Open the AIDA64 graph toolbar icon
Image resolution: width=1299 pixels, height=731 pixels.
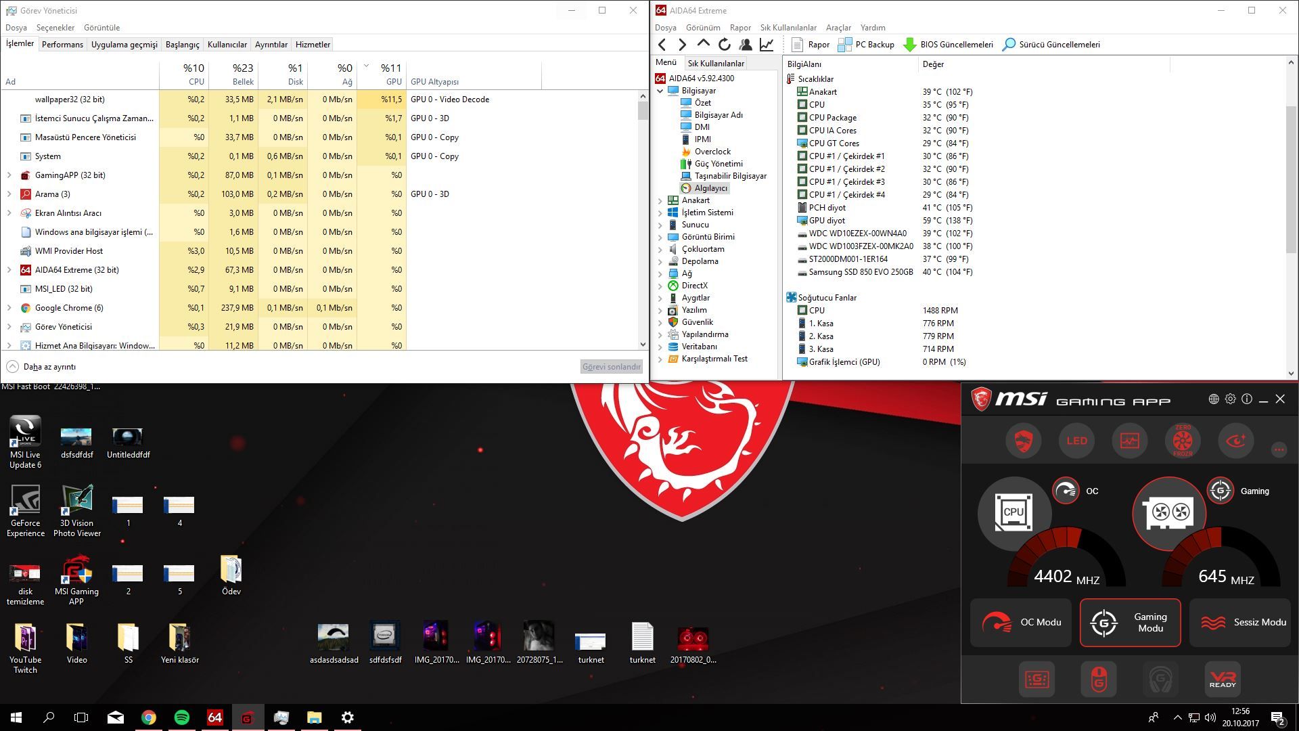pyautogui.click(x=767, y=45)
